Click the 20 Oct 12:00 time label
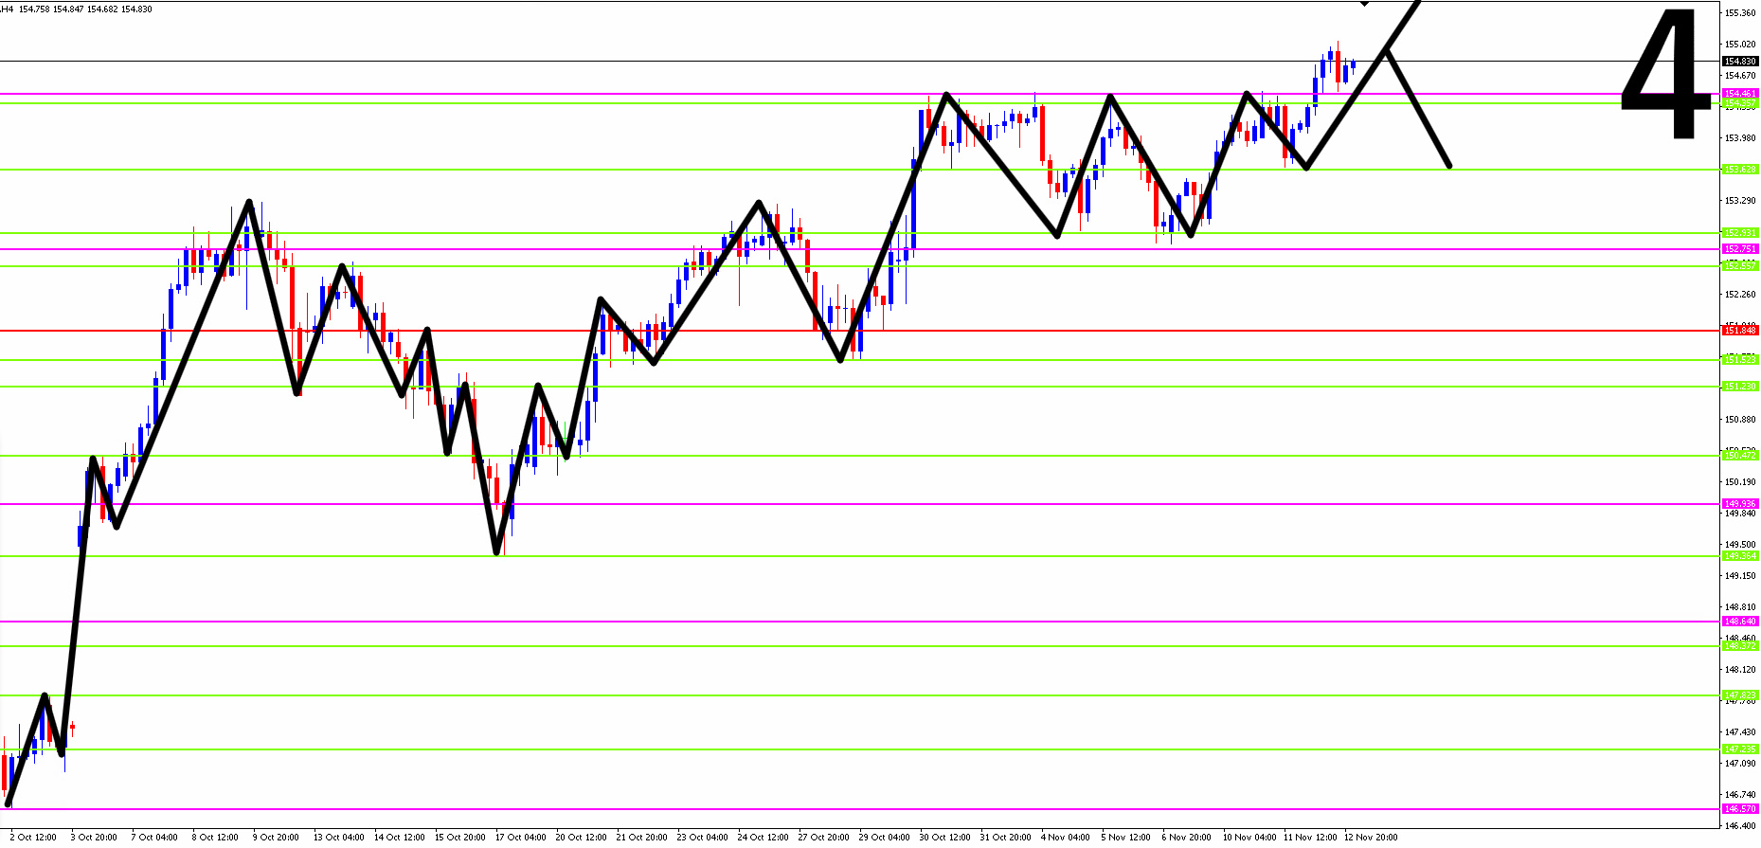 click(581, 838)
